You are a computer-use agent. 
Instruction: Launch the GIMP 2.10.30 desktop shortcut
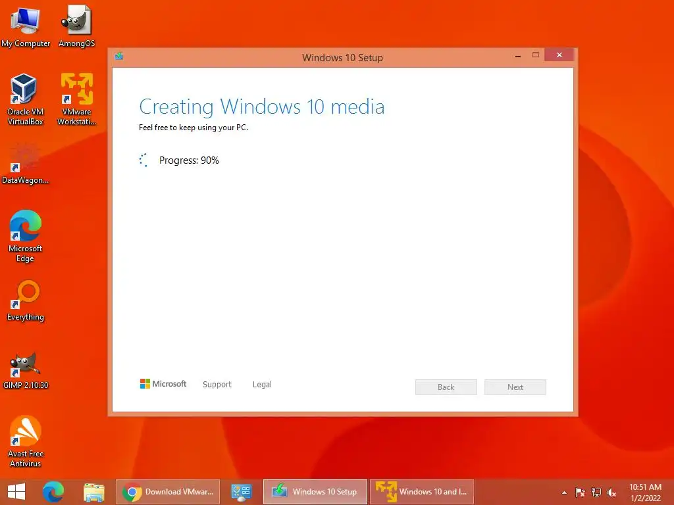[25, 370]
